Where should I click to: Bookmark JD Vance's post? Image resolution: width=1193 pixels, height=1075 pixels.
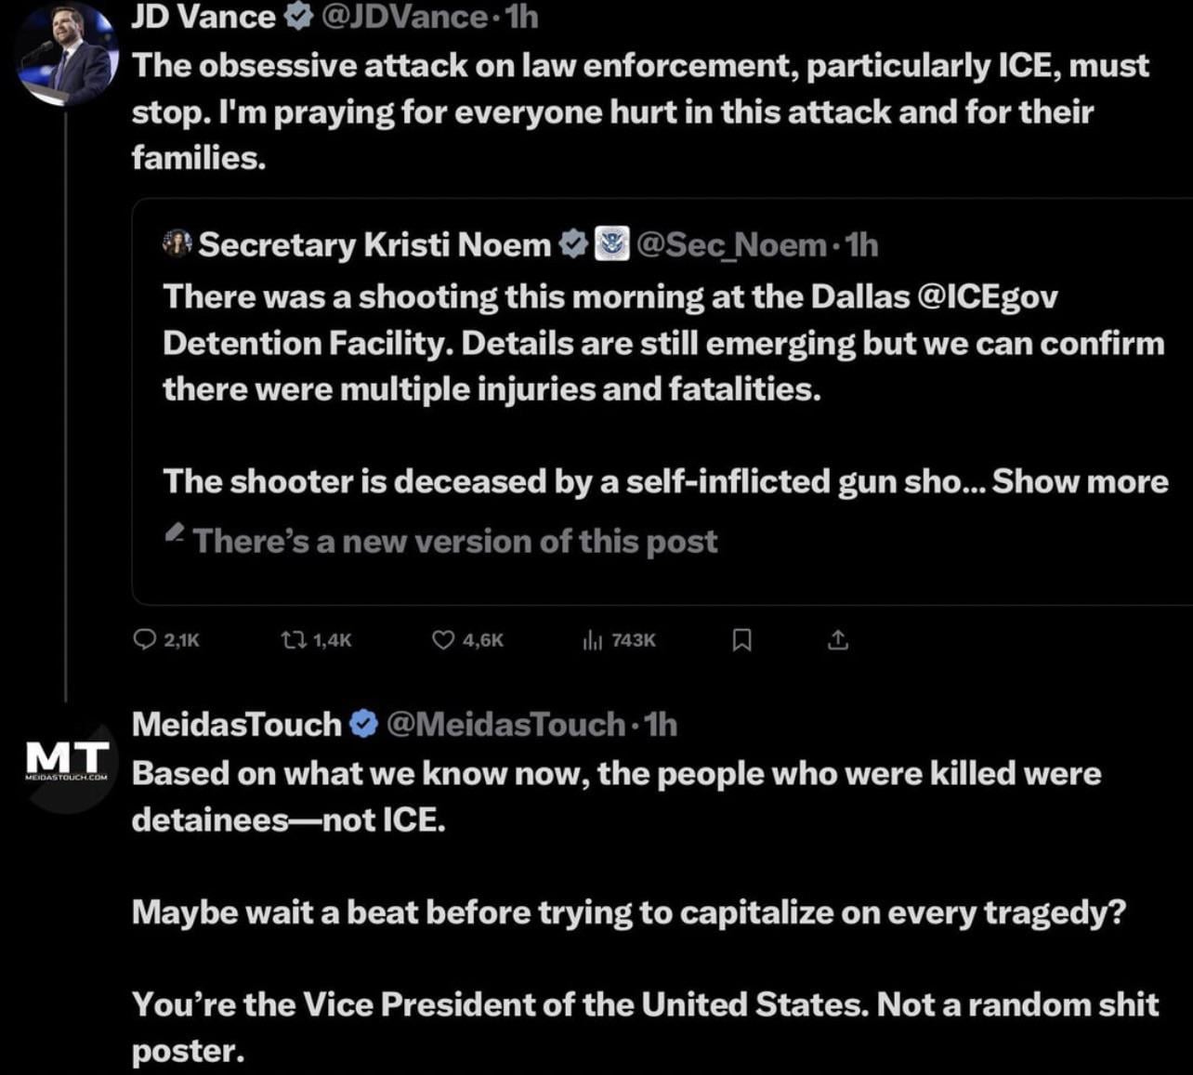(x=742, y=639)
